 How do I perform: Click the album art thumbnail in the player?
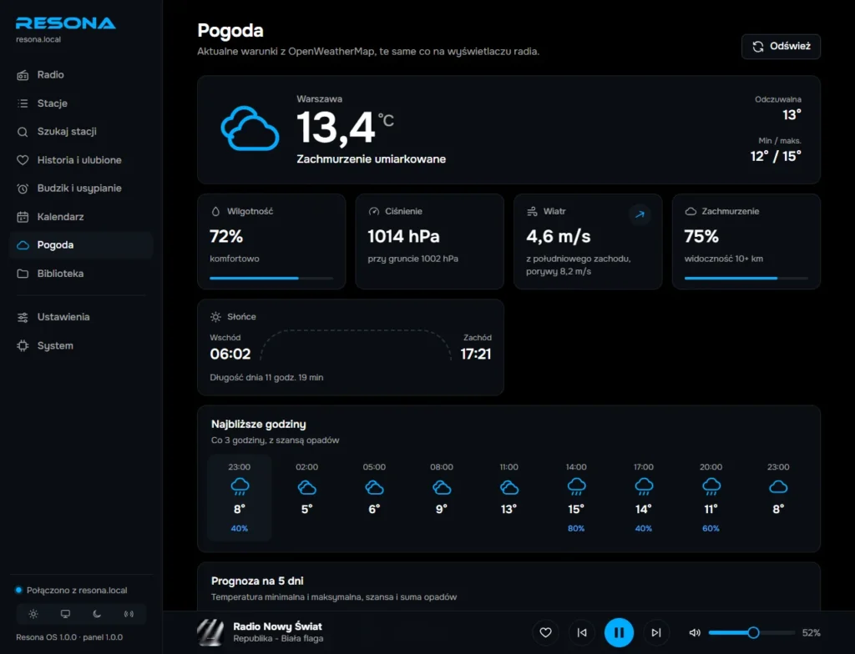pos(210,632)
